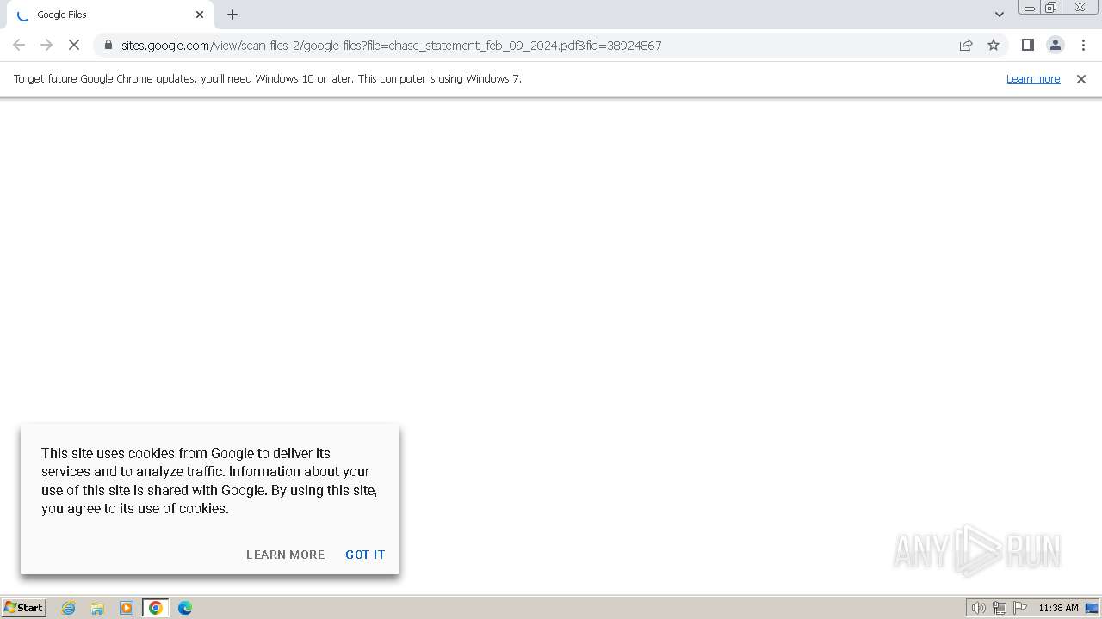
Task: Launch Internet Explorer from taskbar
Action: point(68,608)
